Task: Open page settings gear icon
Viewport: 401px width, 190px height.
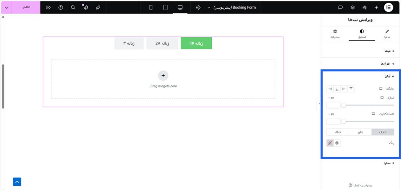Action: (x=199, y=7)
